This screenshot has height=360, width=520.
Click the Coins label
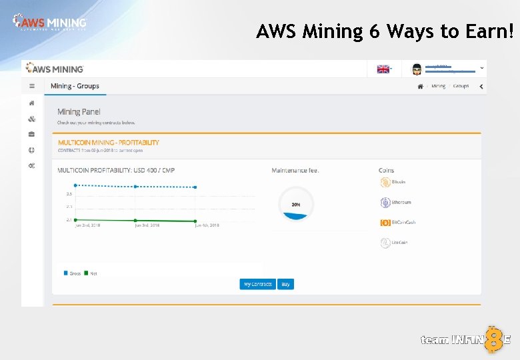(x=387, y=171)
